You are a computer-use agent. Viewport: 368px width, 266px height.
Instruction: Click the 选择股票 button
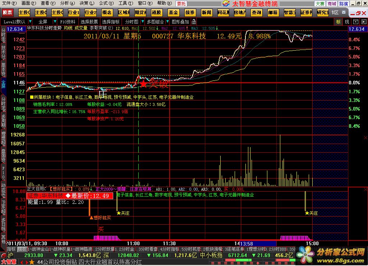89,22
